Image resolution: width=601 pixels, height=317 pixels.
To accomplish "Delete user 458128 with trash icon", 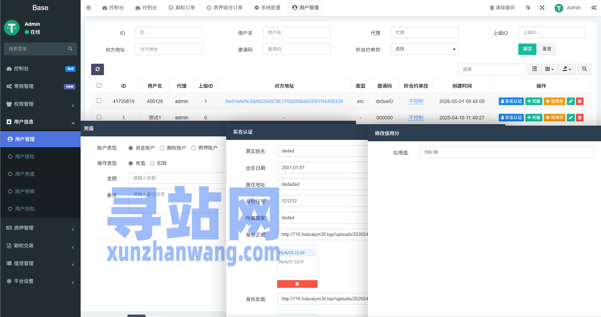I will [580, 101].
